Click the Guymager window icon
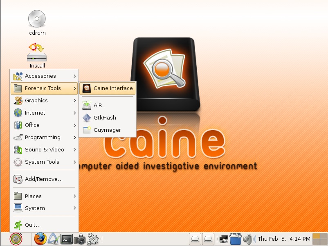The height and width of the screenshot is (246, 328). point(87,130)
